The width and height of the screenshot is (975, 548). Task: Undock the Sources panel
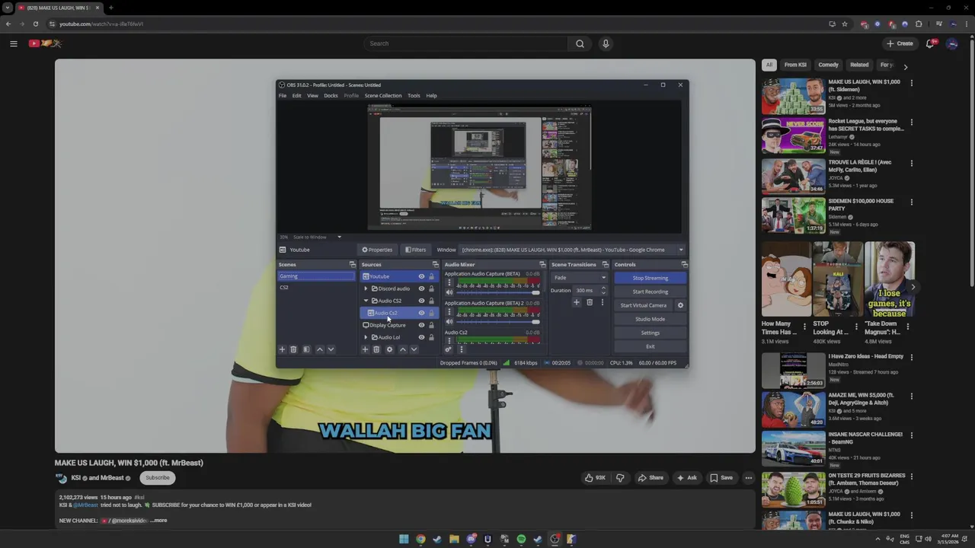[x=435, y=264]
